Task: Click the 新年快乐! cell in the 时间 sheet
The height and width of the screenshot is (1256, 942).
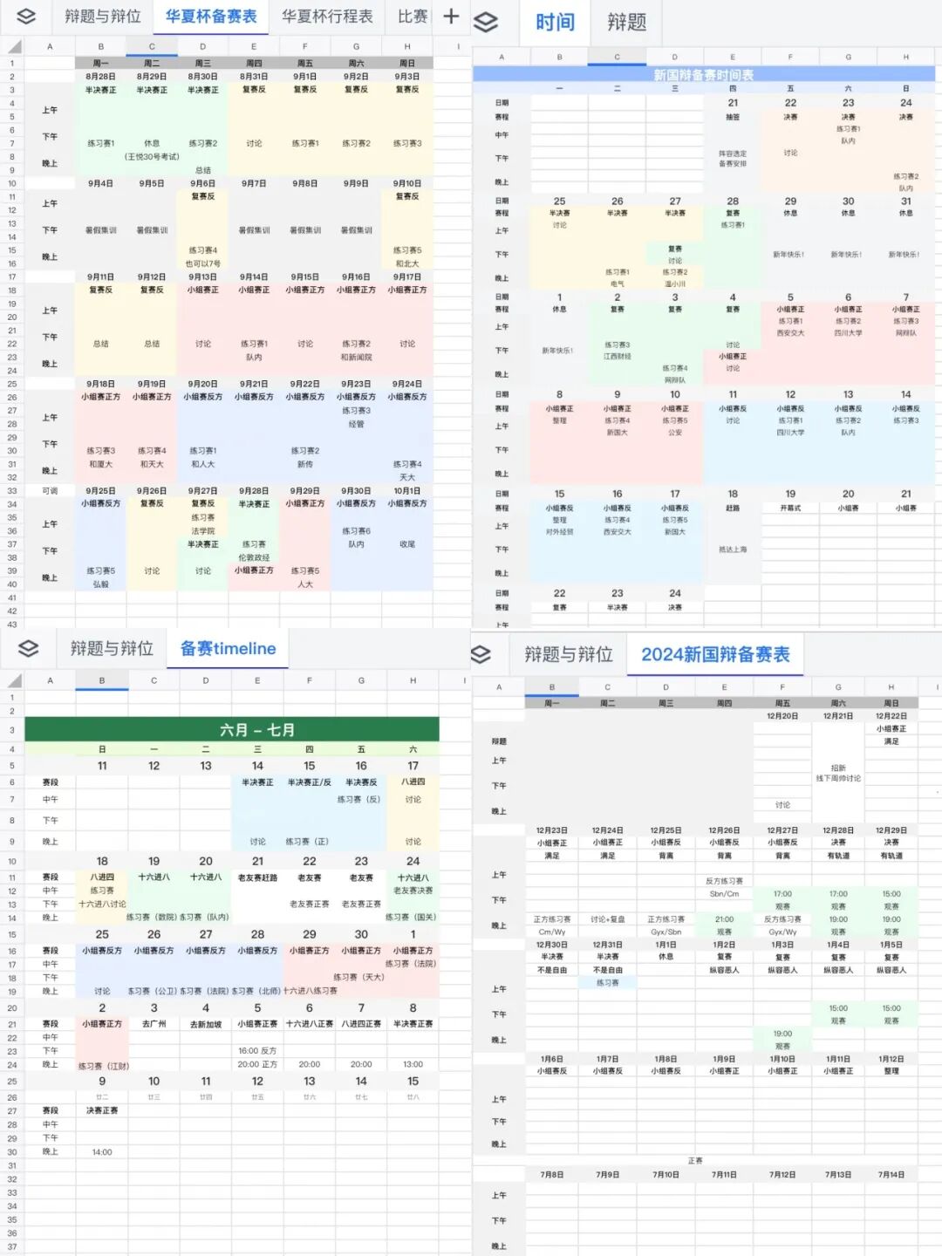Action: [789, 254]
